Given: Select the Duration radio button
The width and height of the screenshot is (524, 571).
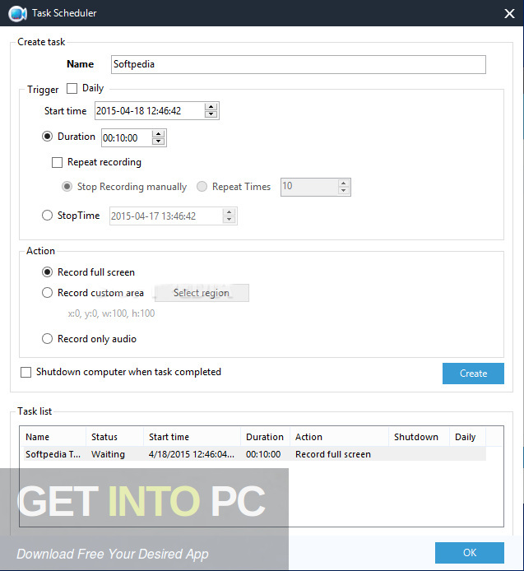Looking at the screenshot, I should 47,137.
